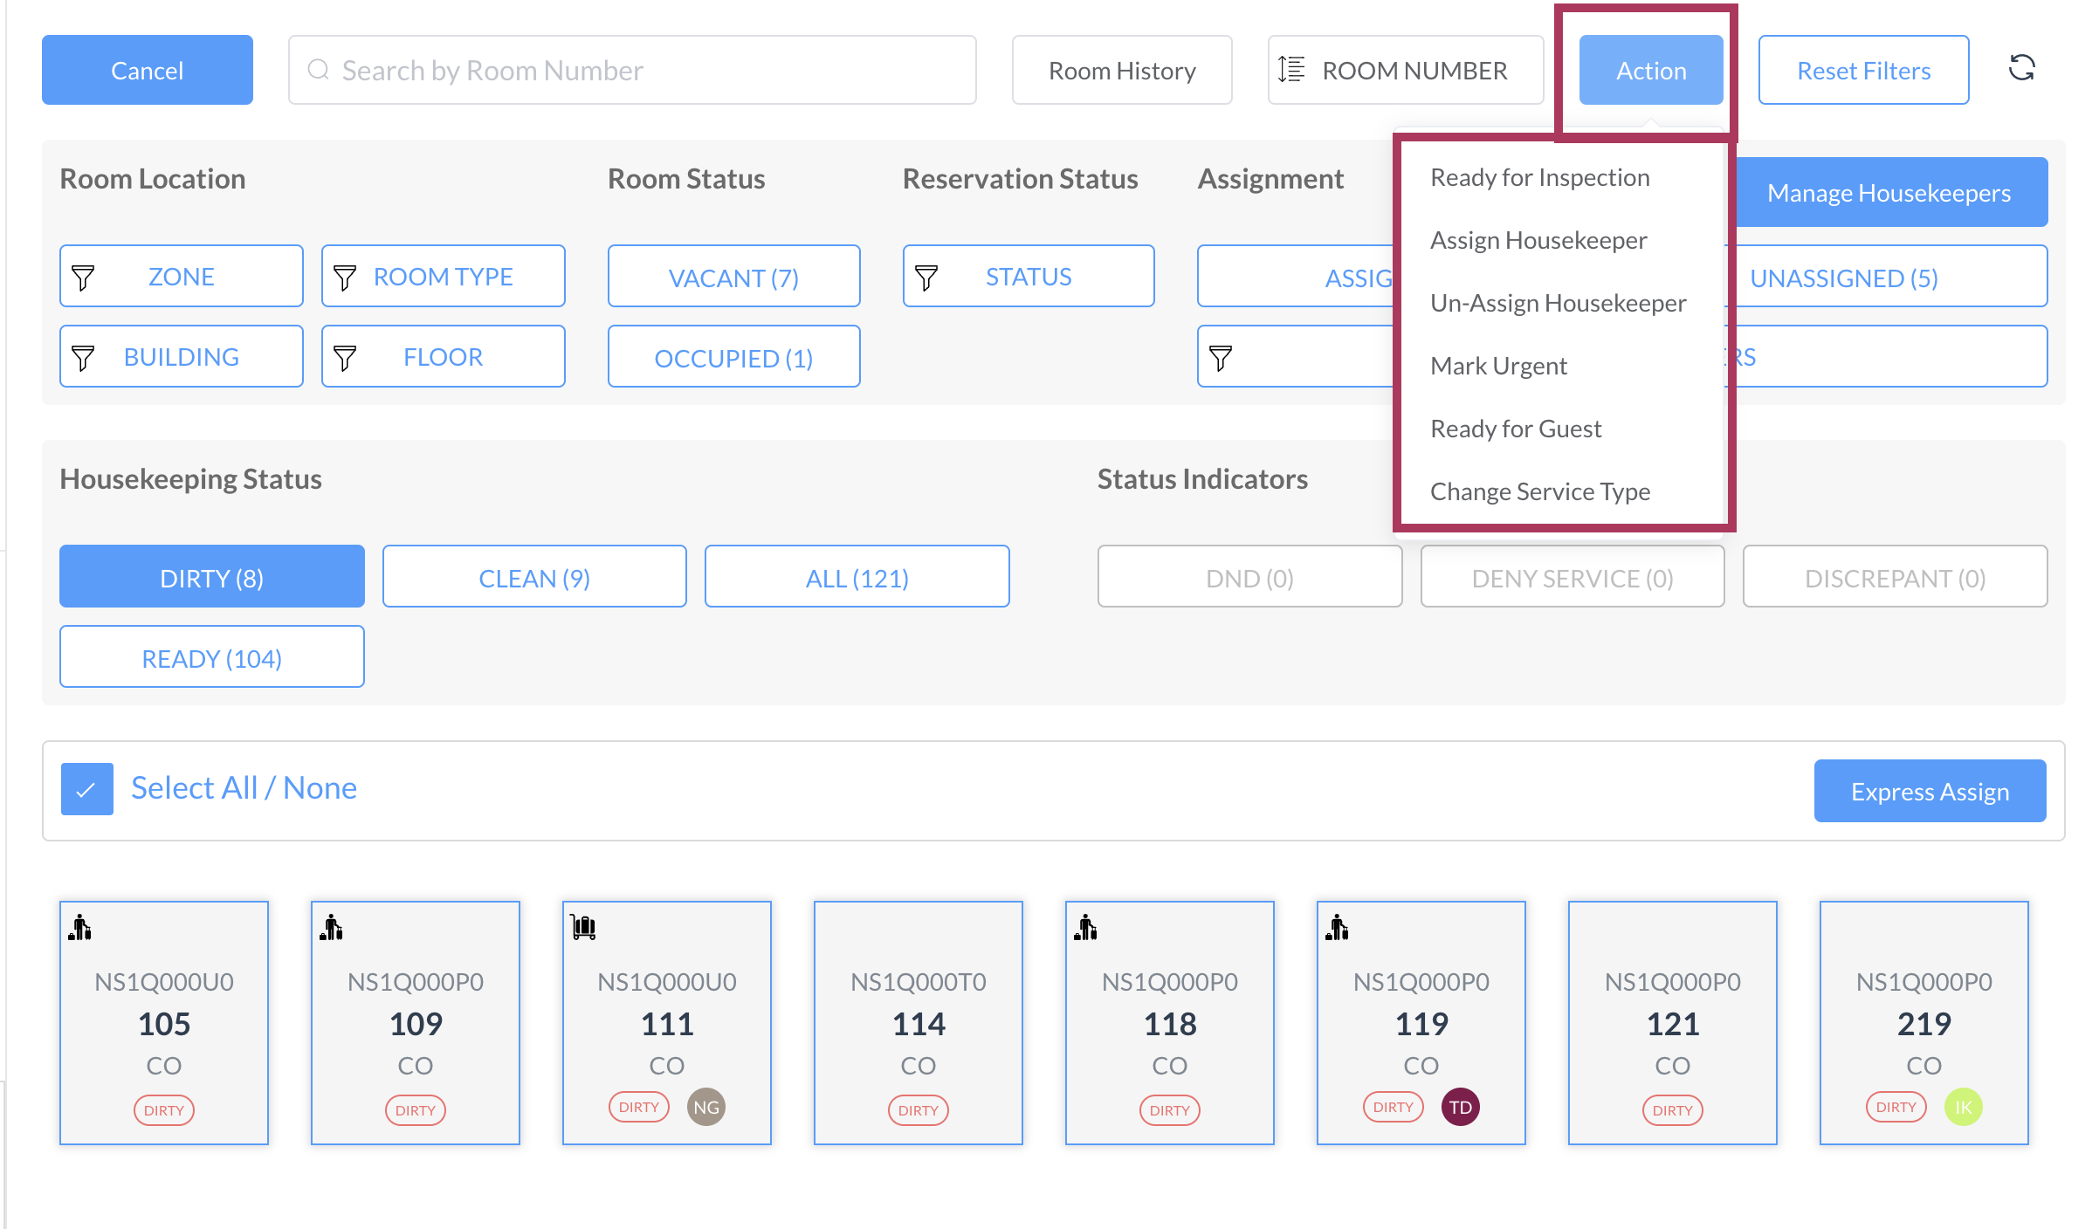The height and width of the screenshot is (1229, 2099).
Task: Toggle the DIRTY (8) housekeeping filter
Action: [212, 577]
